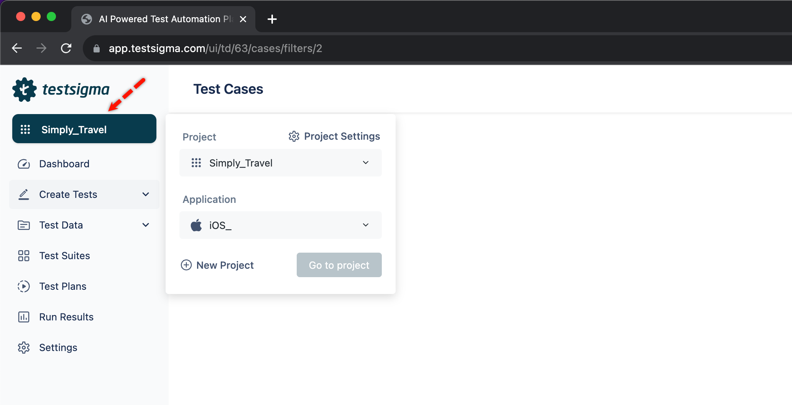
Task: Click the New Project link
Action: 217,265
